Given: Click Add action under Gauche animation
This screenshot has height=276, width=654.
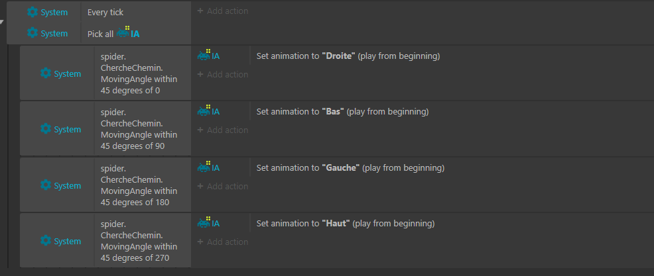Looking at the screenshot, I should point(223,187).
